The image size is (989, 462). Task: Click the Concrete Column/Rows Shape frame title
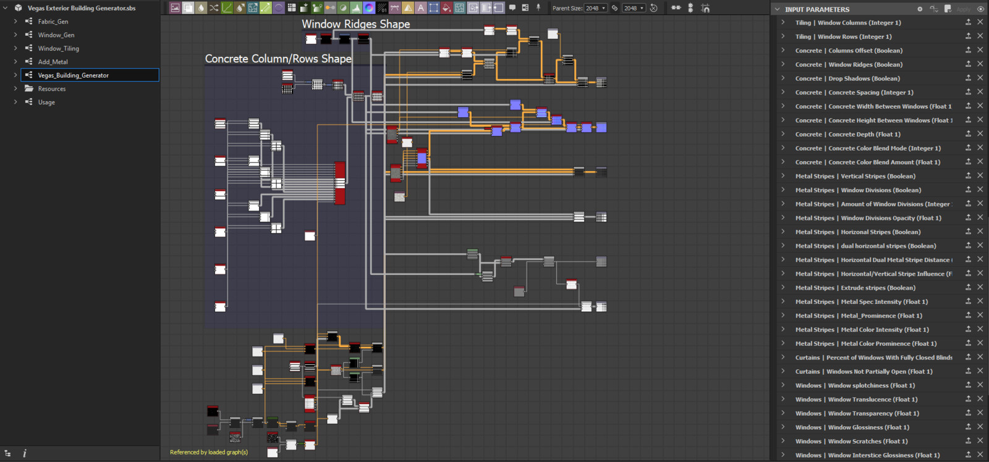click(278, 59)
